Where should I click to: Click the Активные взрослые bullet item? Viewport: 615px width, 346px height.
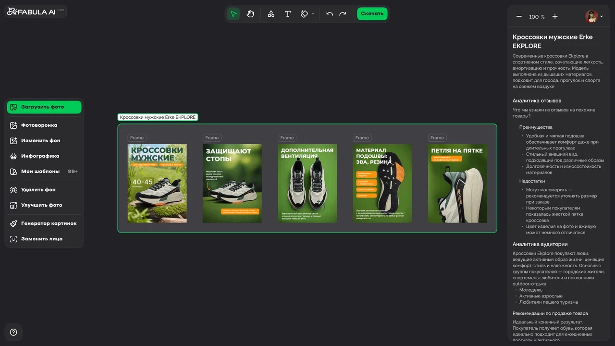(x=541, y=297)
